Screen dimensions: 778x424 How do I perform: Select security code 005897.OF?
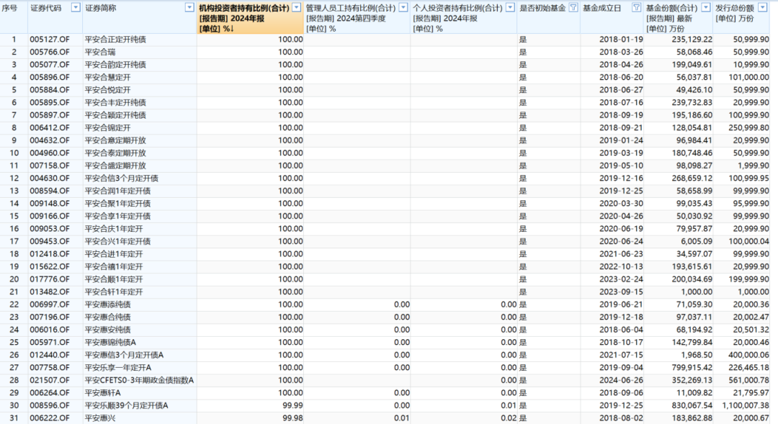click(x=50, y=115)
